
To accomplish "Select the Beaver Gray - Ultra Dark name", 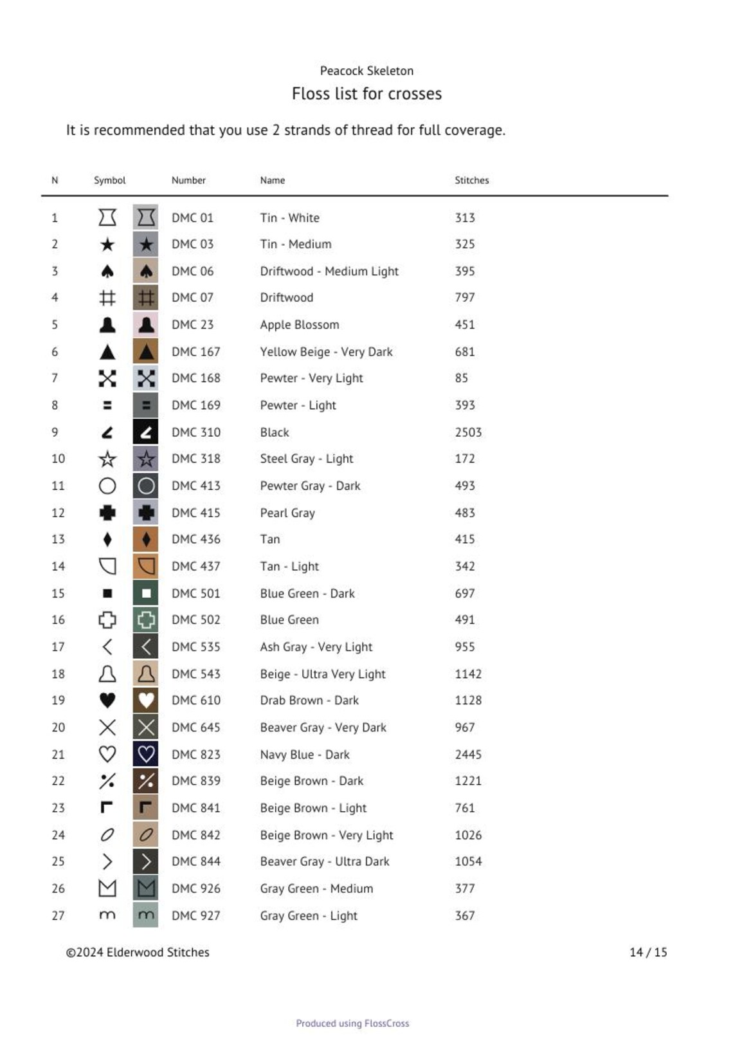I will (325, 861).
